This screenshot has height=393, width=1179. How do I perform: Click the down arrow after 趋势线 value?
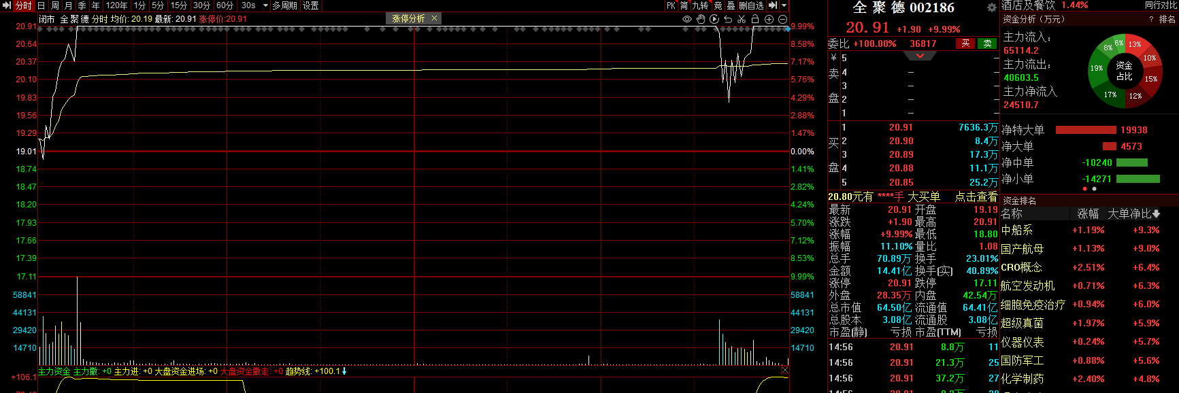[x=344, y=371]
